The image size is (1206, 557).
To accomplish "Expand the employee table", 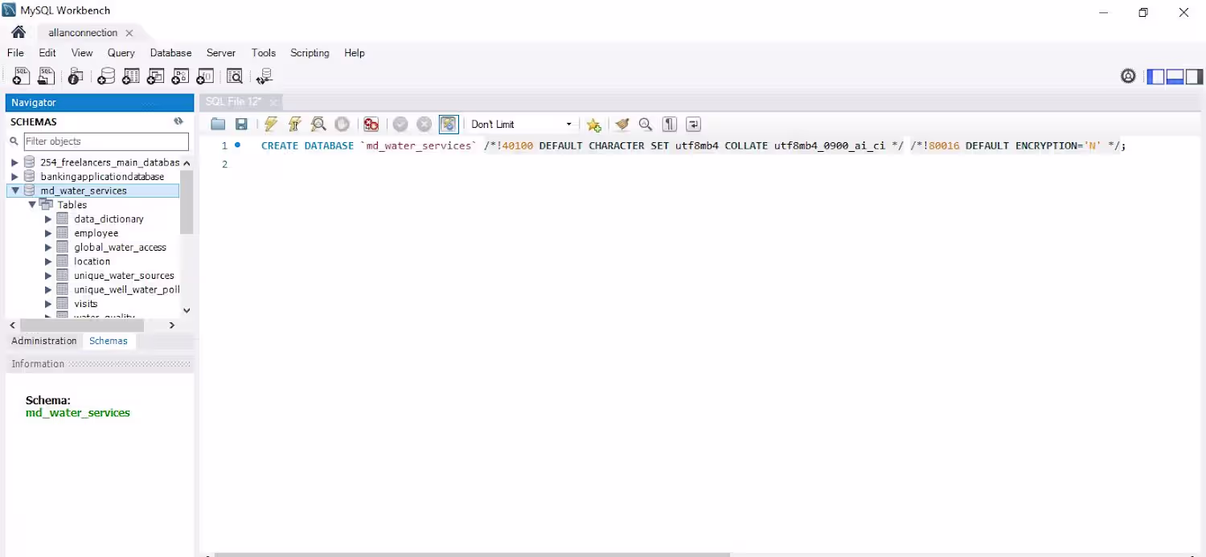I will (48, 233).
